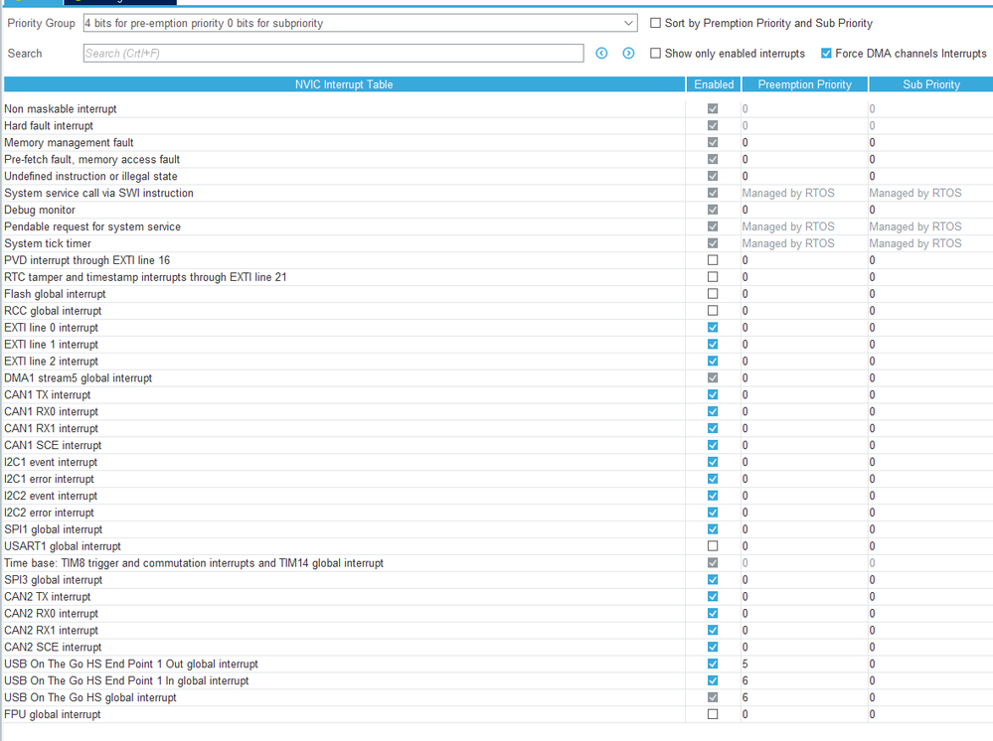Go to previous search result arrow
The width and height of the screenshot is (993, 741).
(601, 54)
